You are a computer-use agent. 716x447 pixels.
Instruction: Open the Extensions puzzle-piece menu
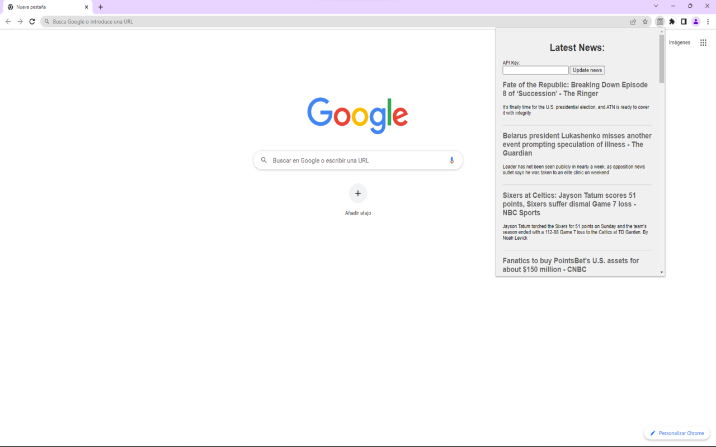(672, 22)
